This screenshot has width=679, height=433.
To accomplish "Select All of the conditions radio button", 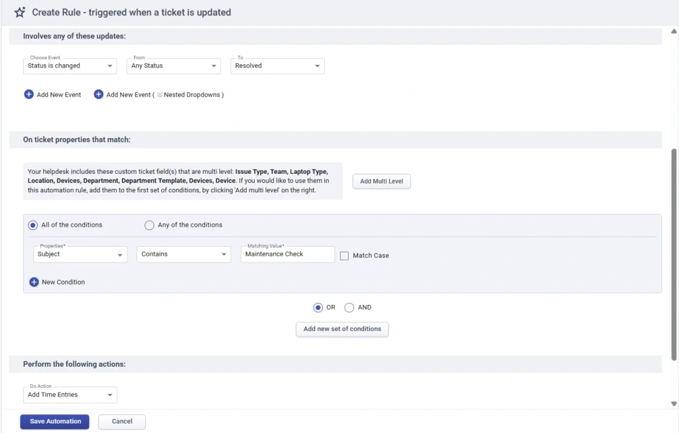I will tap(32, 225).
